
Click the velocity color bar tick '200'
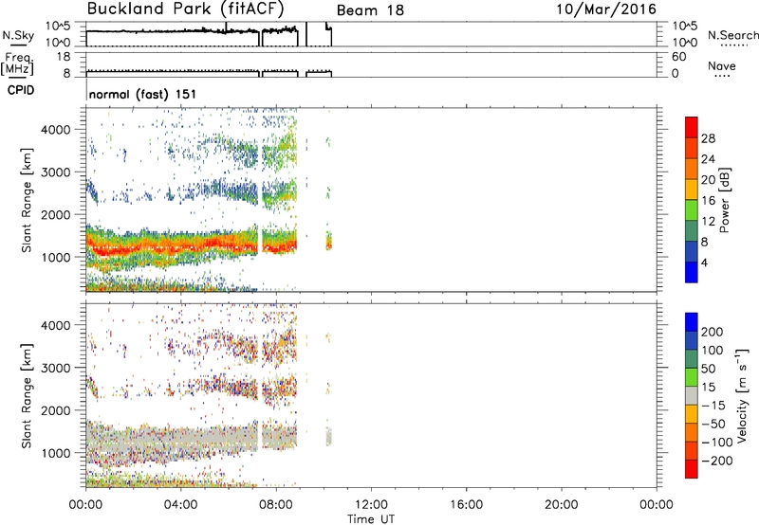pos(713,332)
